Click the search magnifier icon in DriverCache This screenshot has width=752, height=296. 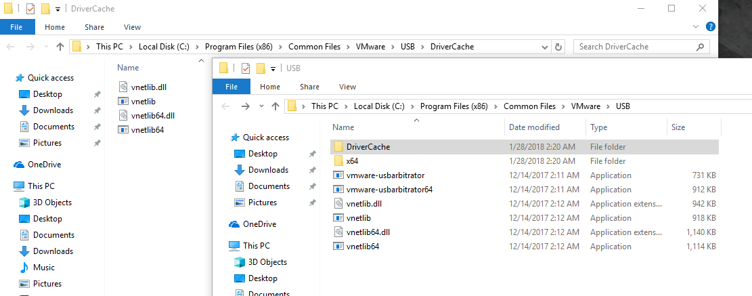click(700, 47)
